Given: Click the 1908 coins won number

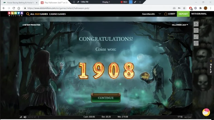Looking at the screenshot, I should pos(106,71).
